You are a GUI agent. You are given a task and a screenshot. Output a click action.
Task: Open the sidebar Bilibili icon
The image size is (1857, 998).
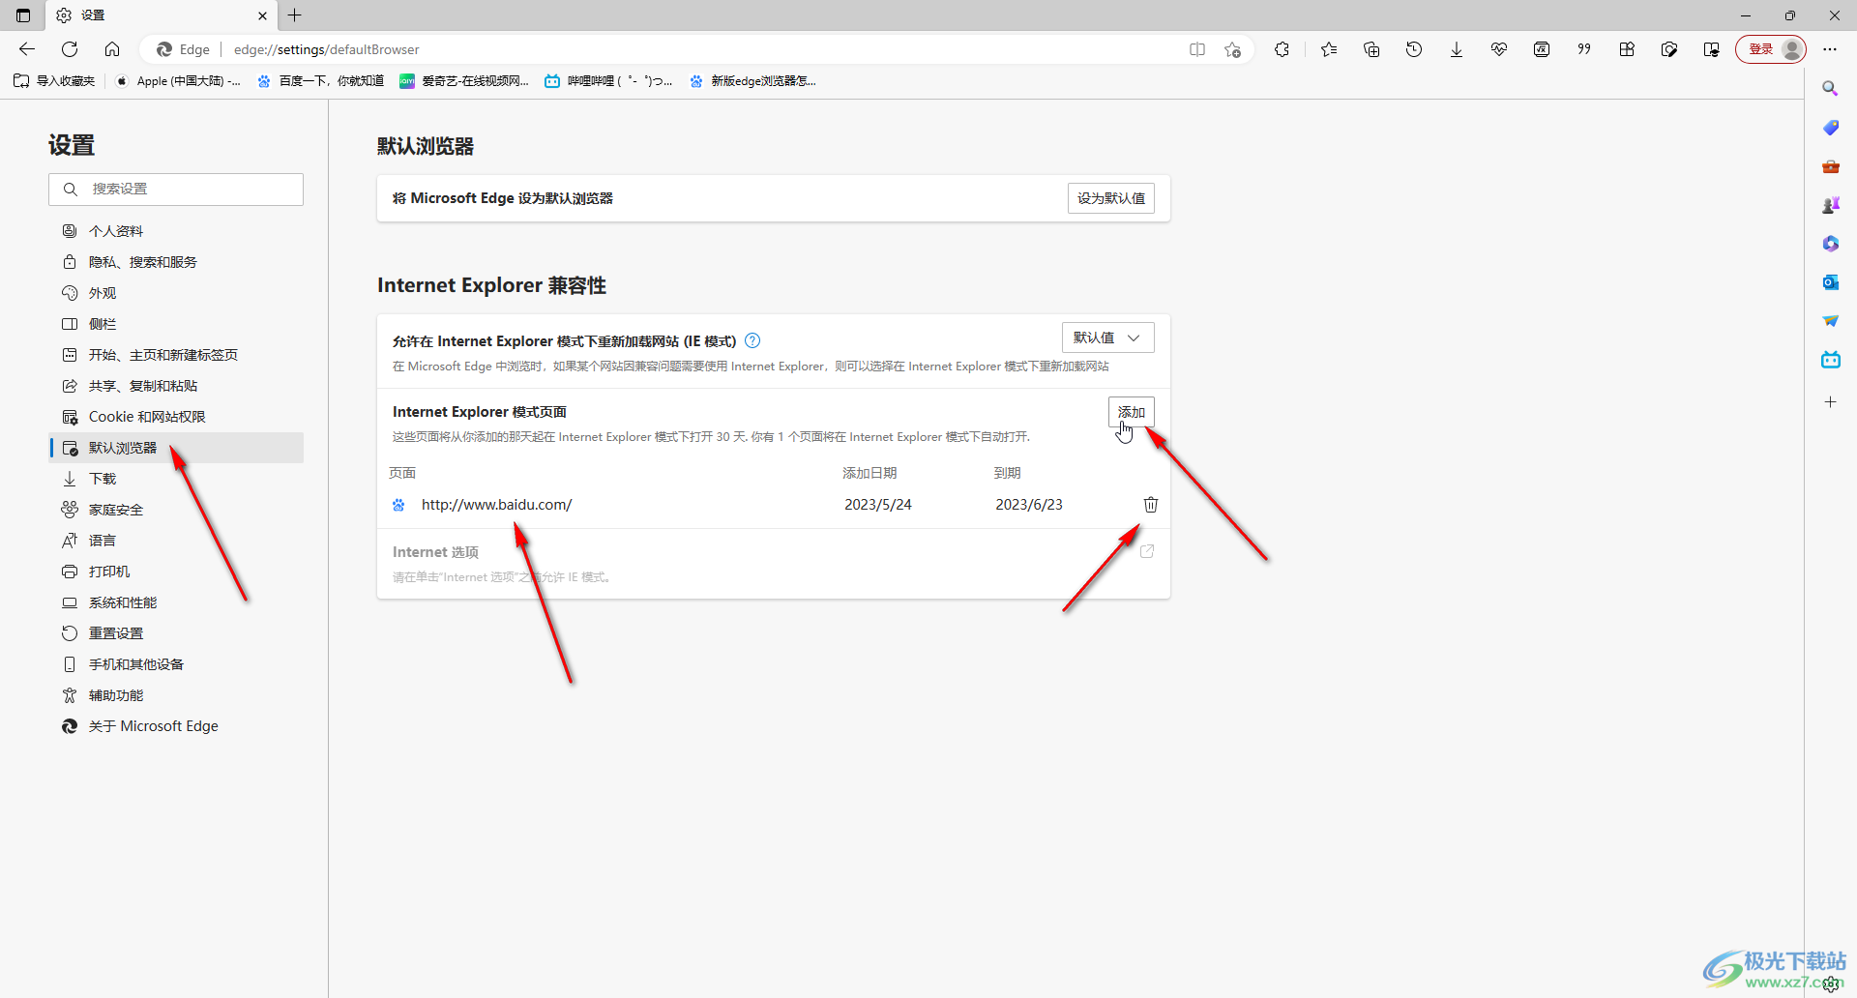pos(1830,360)
